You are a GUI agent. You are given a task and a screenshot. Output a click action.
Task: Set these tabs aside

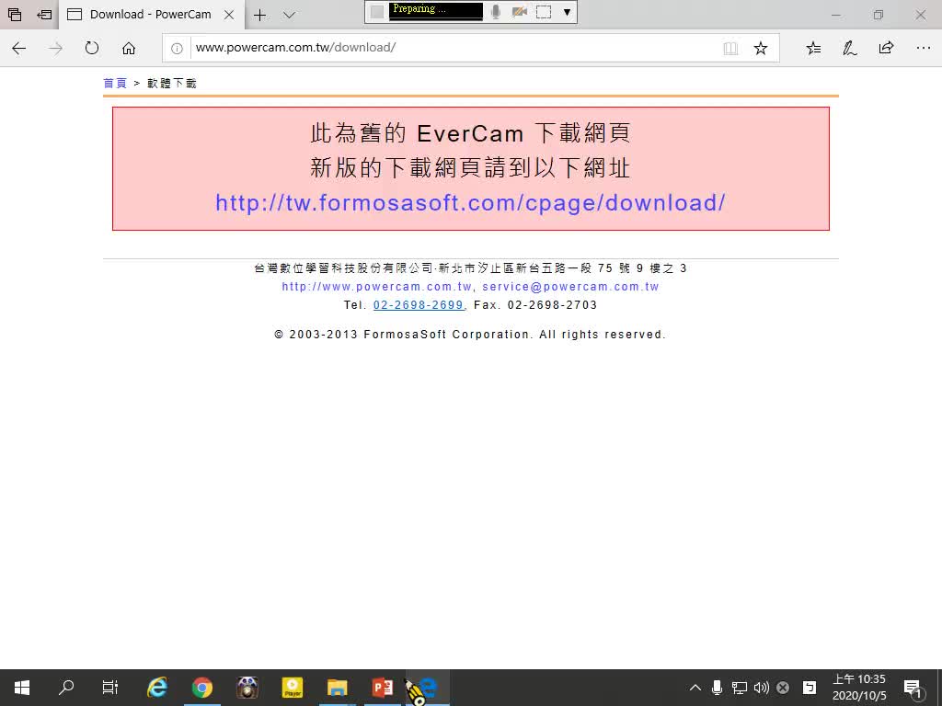(x=44, y=15)
